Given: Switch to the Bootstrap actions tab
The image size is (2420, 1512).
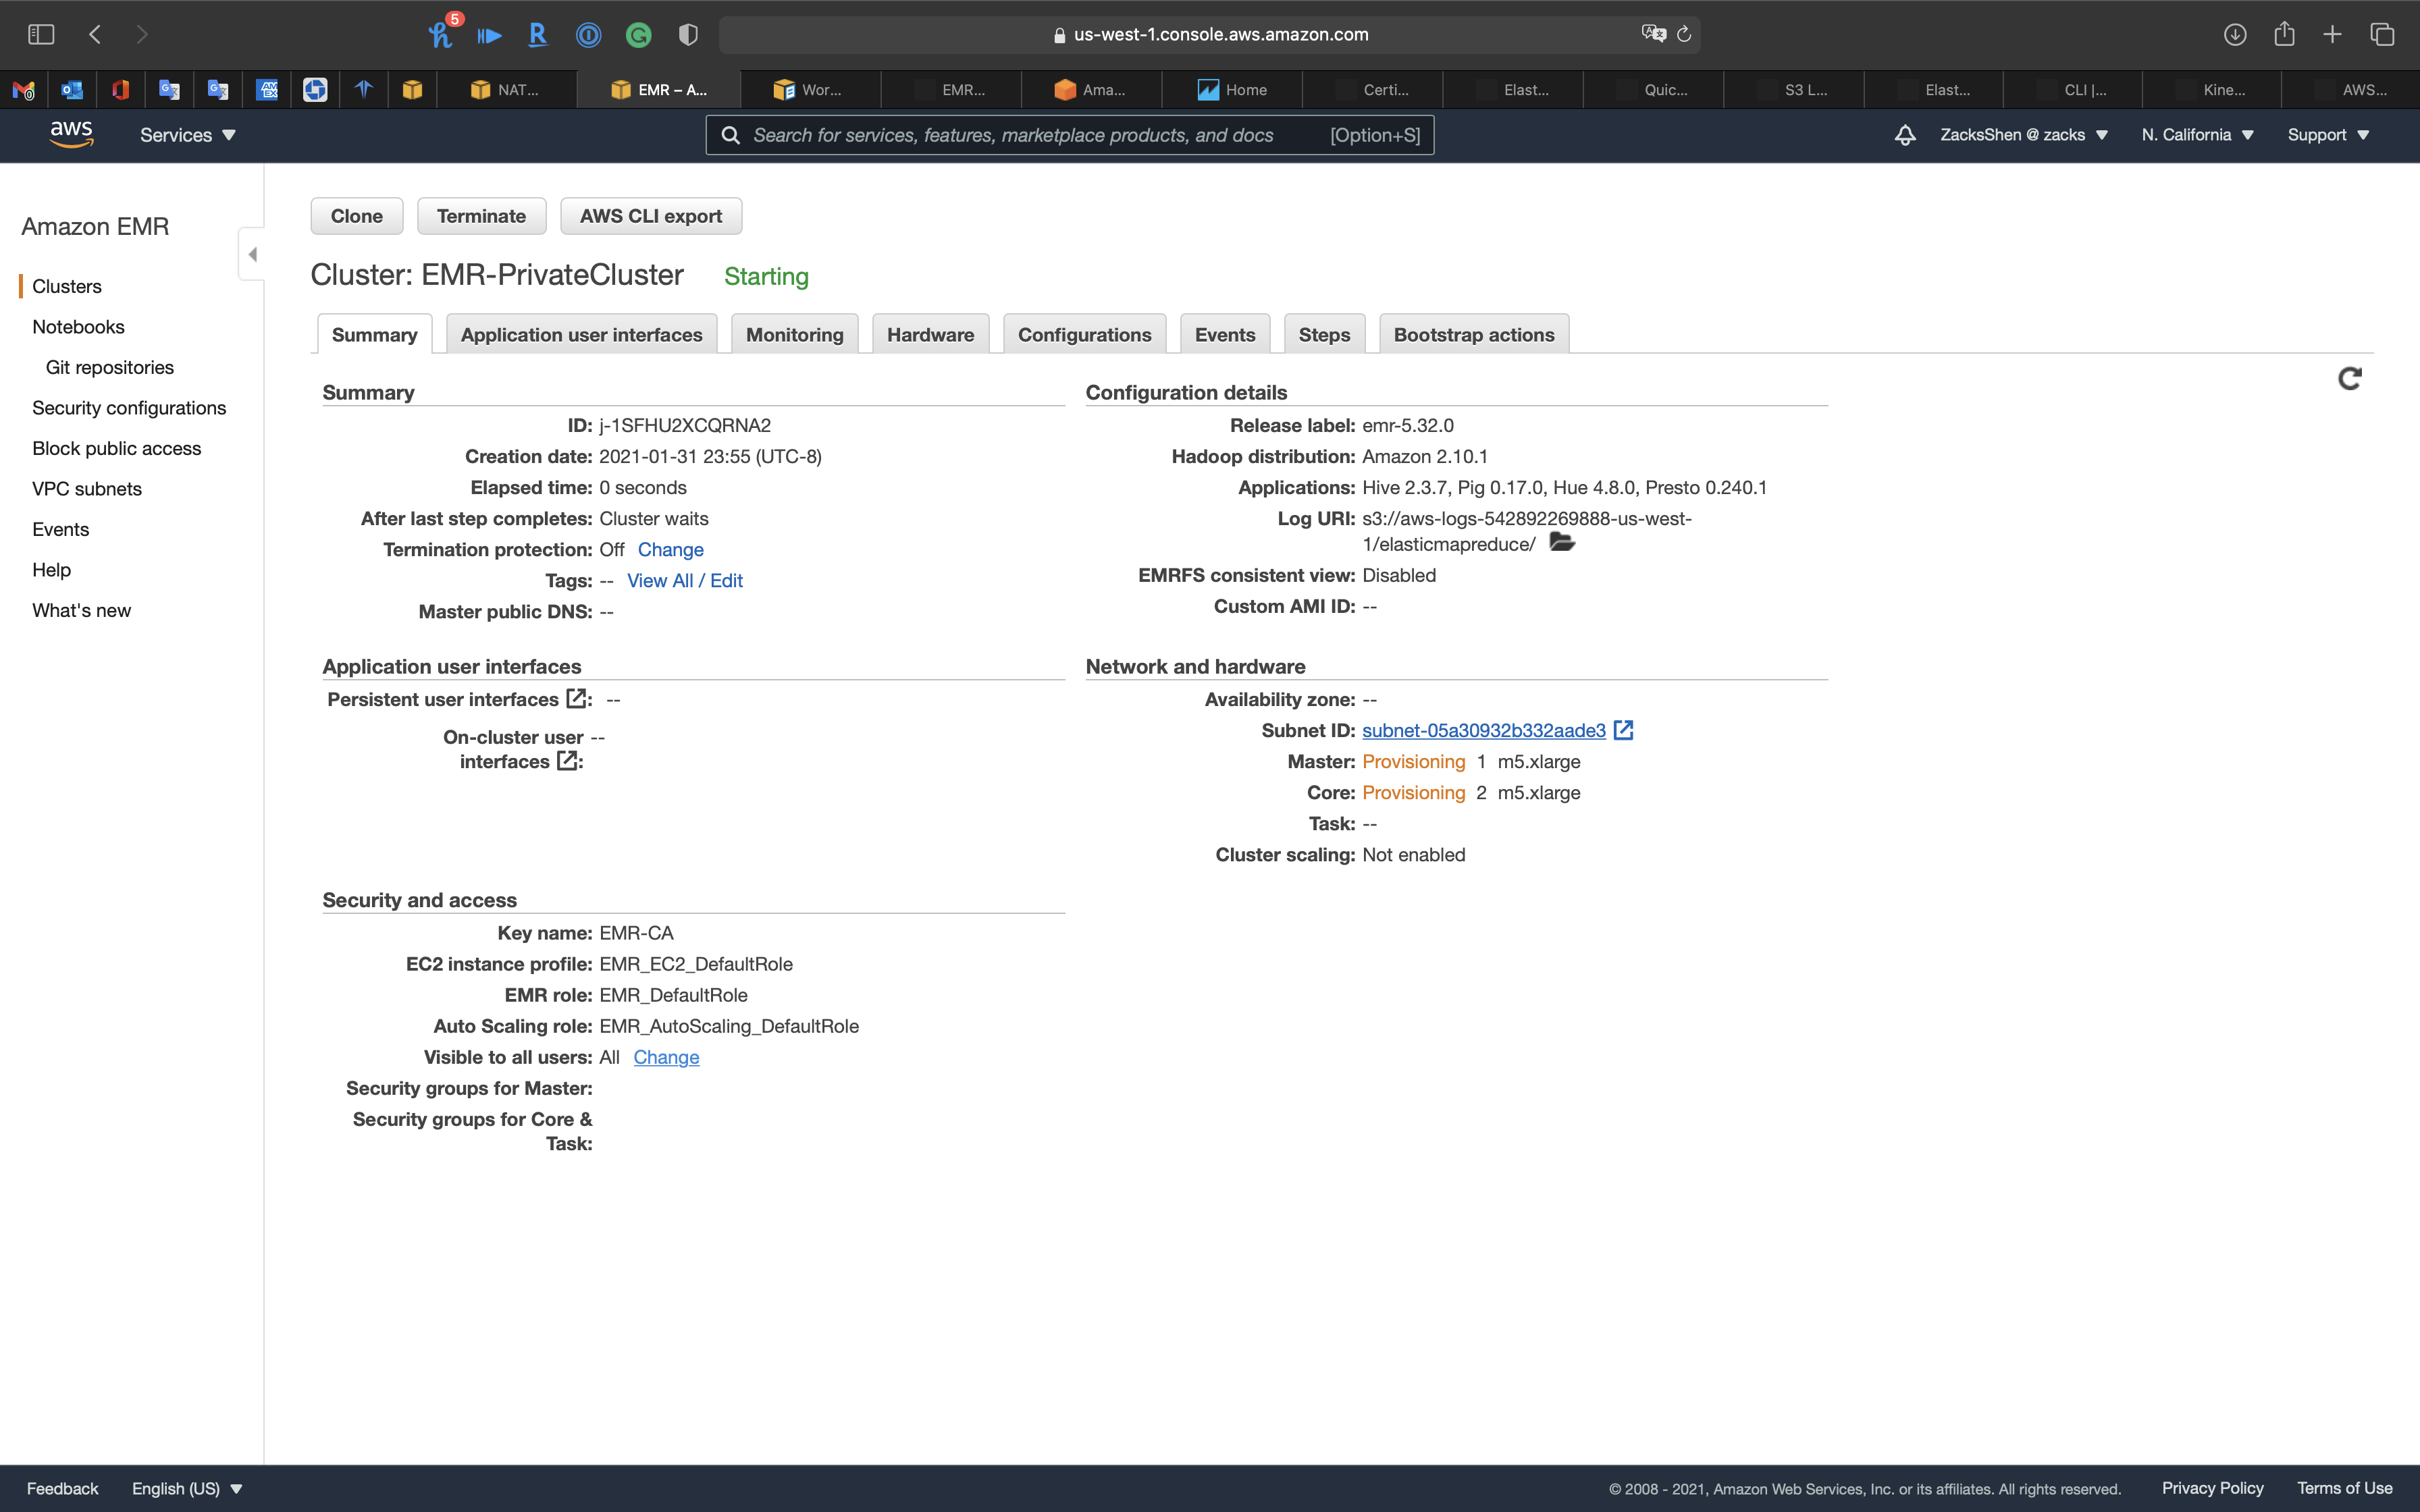Looking at the screenshot, I should pos(1473,335).
